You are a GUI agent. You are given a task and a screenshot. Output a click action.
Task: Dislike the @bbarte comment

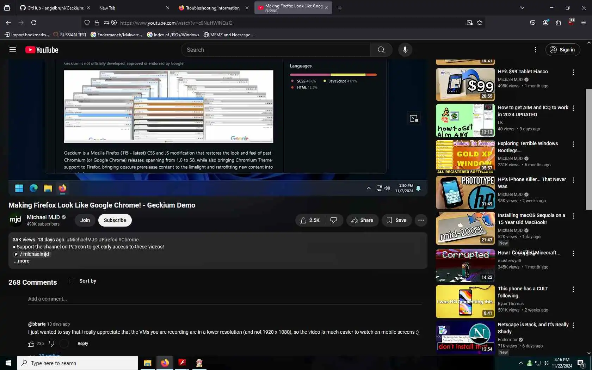click(52, 344)
